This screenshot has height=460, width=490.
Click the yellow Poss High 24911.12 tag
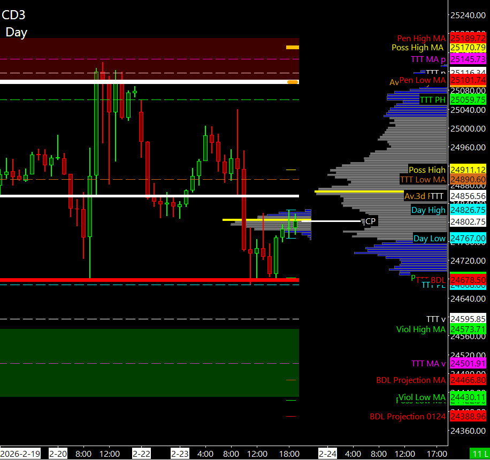[x=468, y=170]
